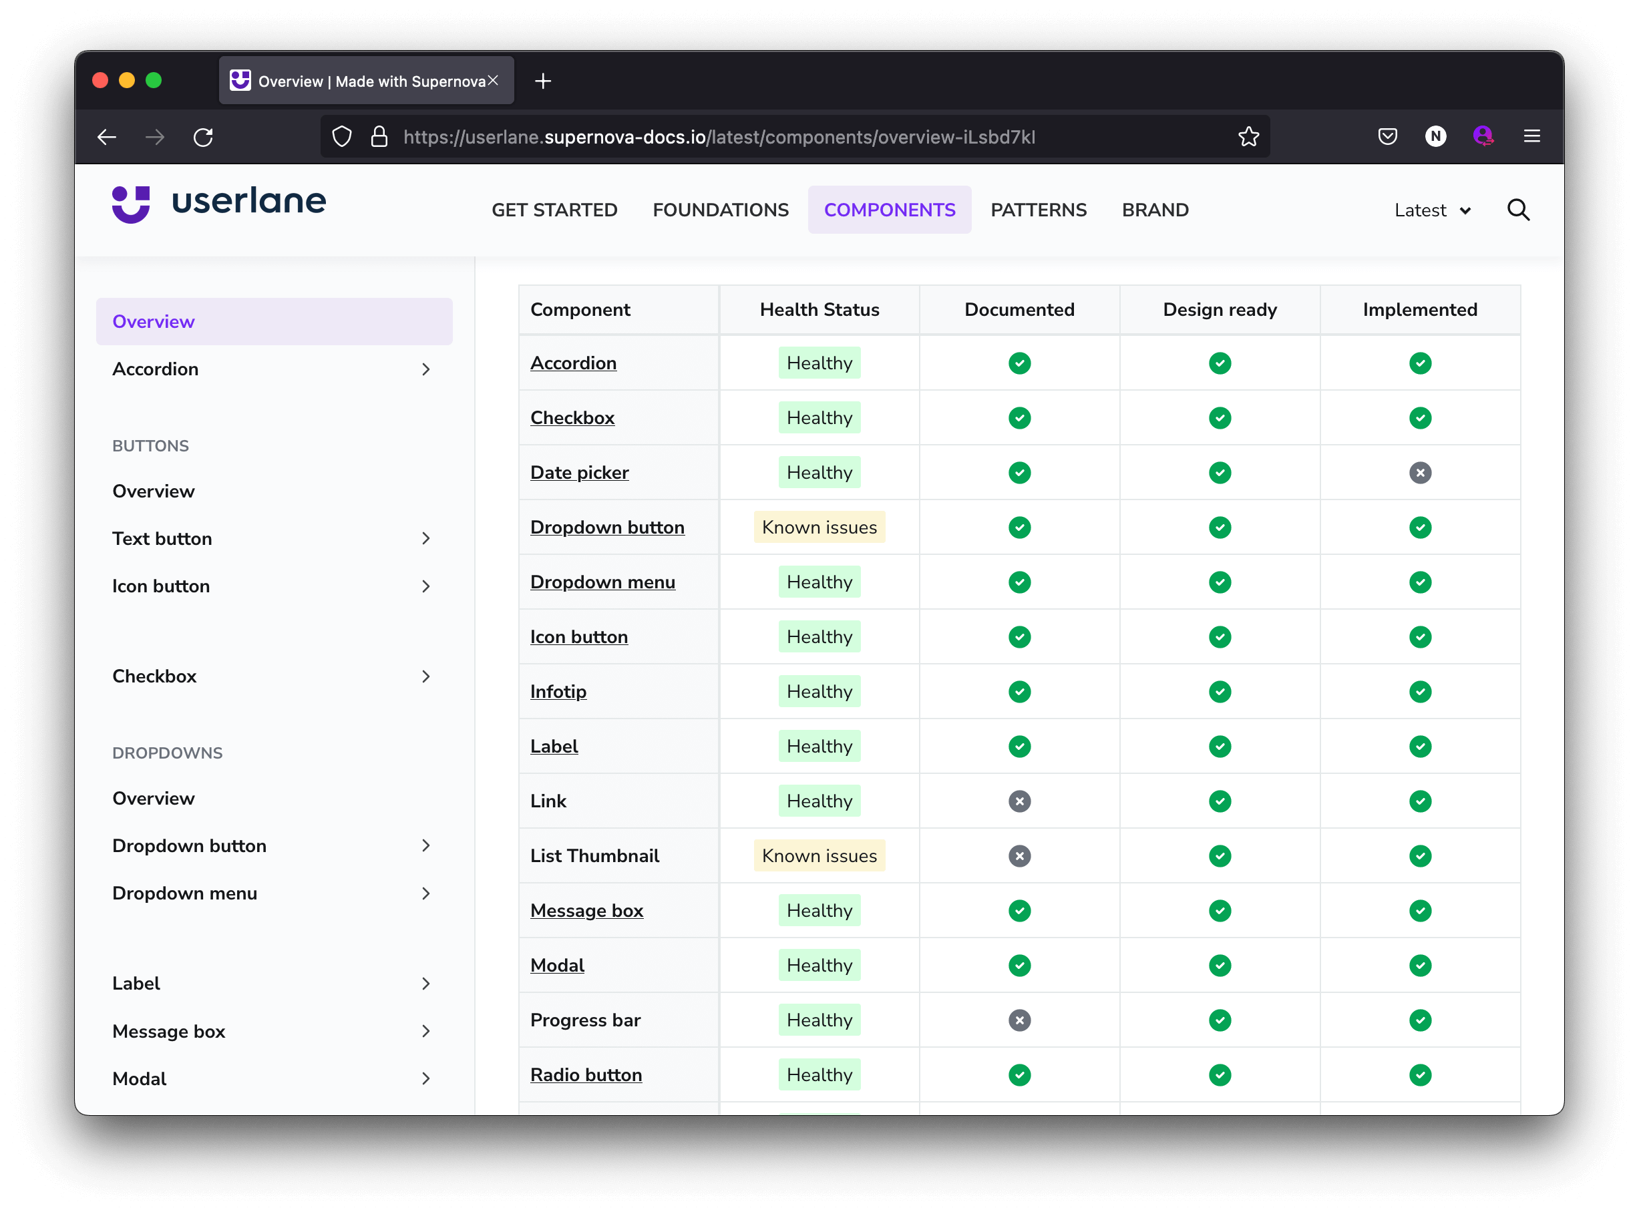The height and width of the screenshot is (1214, 1639).
Task: Open the search with the magnifying glass icon
Action: coord(1517,210)
